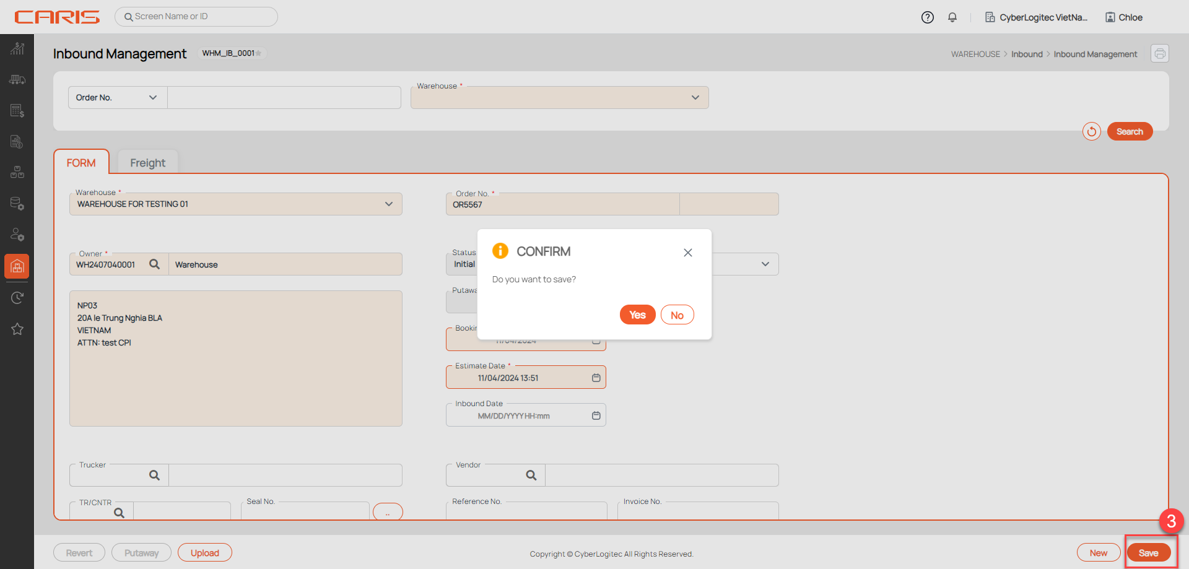Select the warehouse icon in sidebar

[17, 266]
